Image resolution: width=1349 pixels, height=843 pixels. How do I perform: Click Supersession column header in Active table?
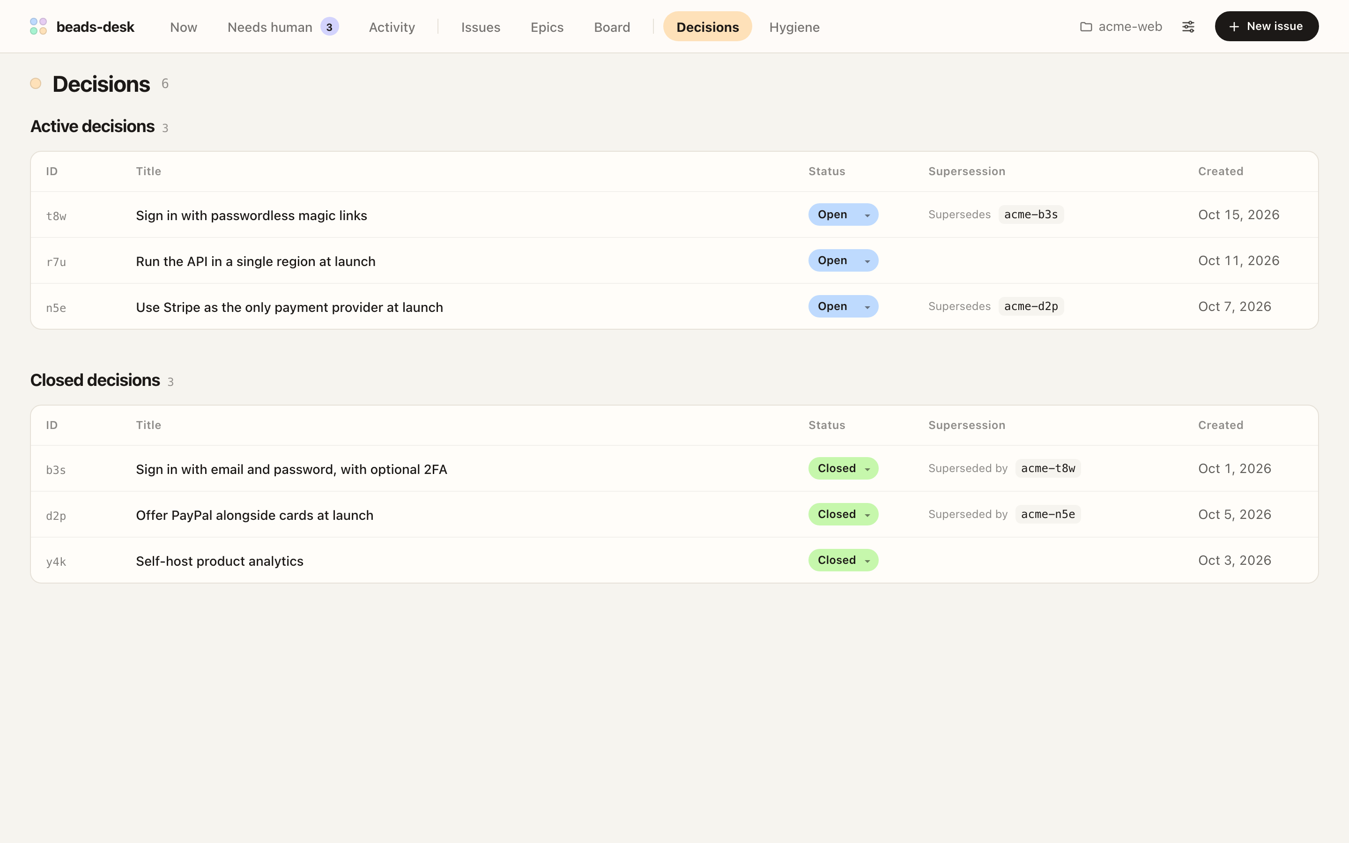[x=967, y=171]
